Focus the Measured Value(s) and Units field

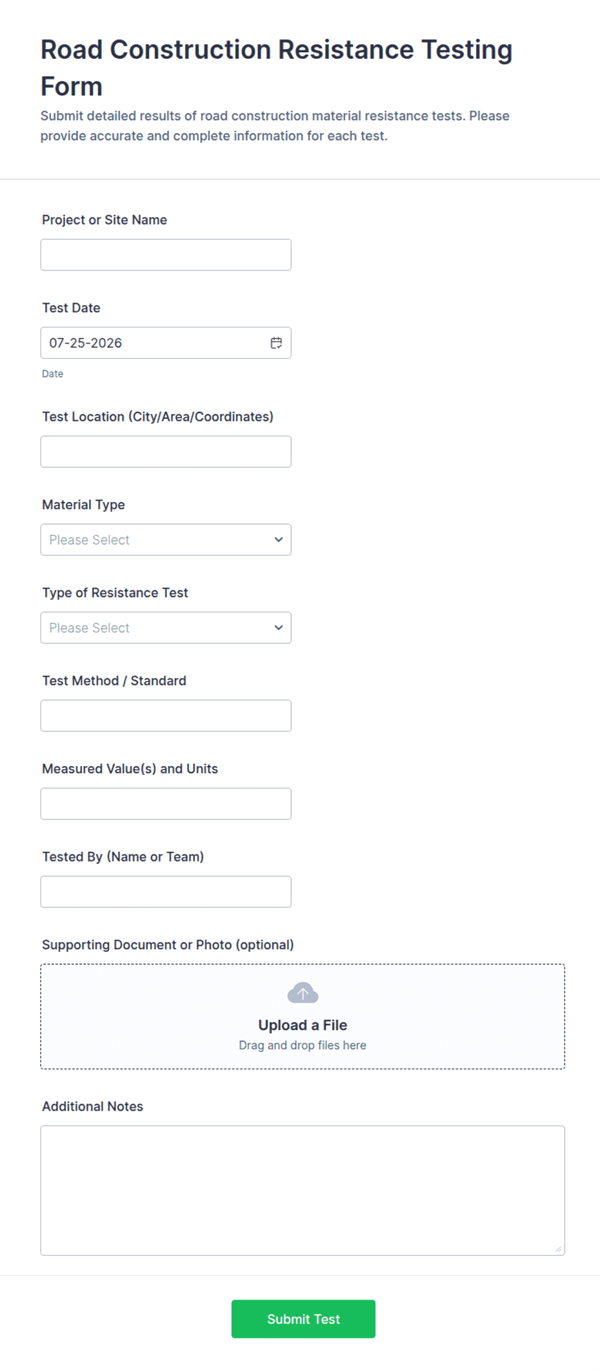(x=166, y=803)
